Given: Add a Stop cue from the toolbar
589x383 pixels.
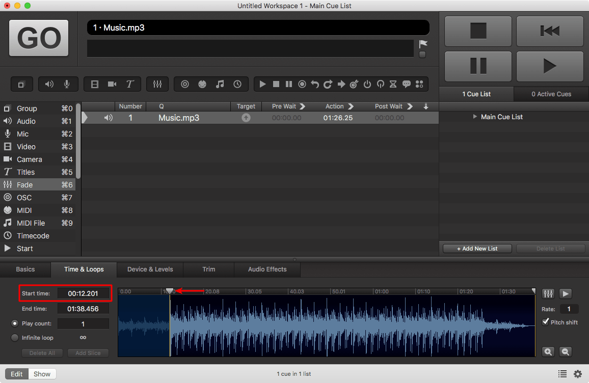Looking at the screenshot, I should click(276, 84).
